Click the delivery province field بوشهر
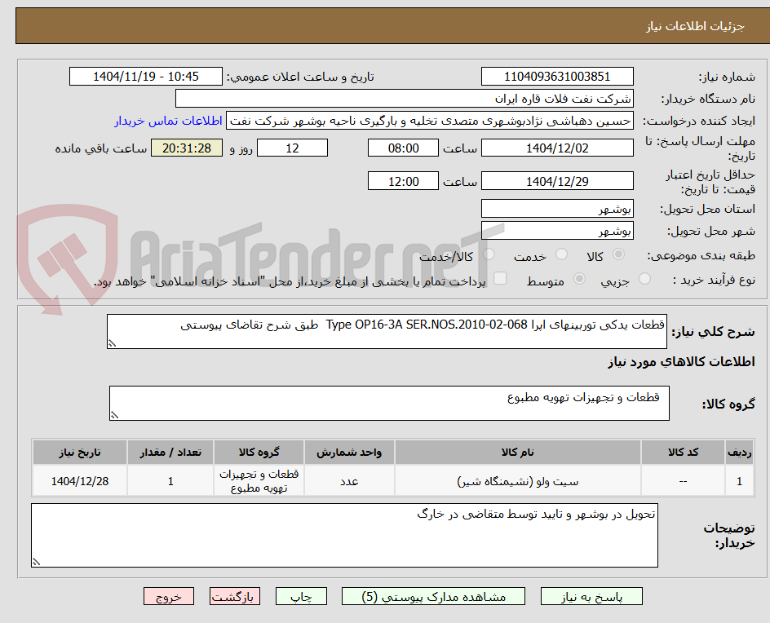The image size is (770, 623). (557, 209)
